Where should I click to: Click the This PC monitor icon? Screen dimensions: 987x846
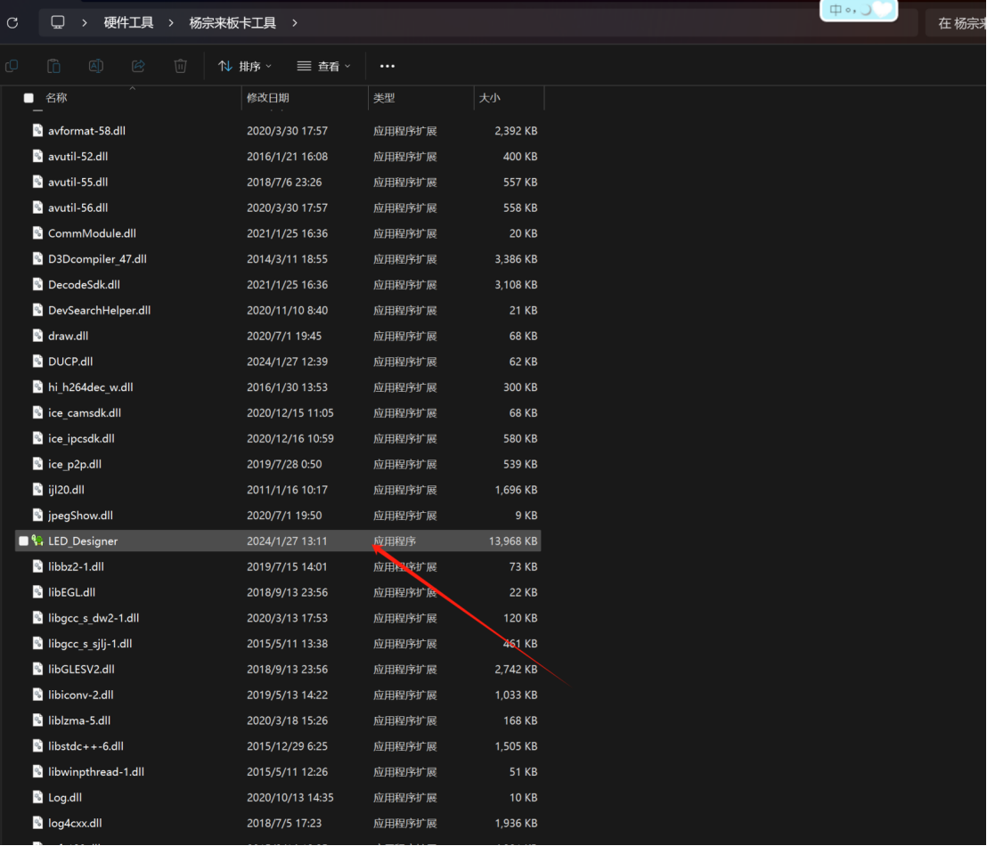tap(58, 22)
